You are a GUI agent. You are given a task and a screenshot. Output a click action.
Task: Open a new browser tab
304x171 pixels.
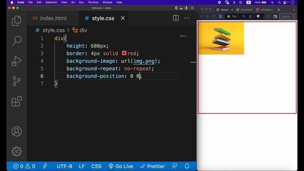[x=279, y=9]
